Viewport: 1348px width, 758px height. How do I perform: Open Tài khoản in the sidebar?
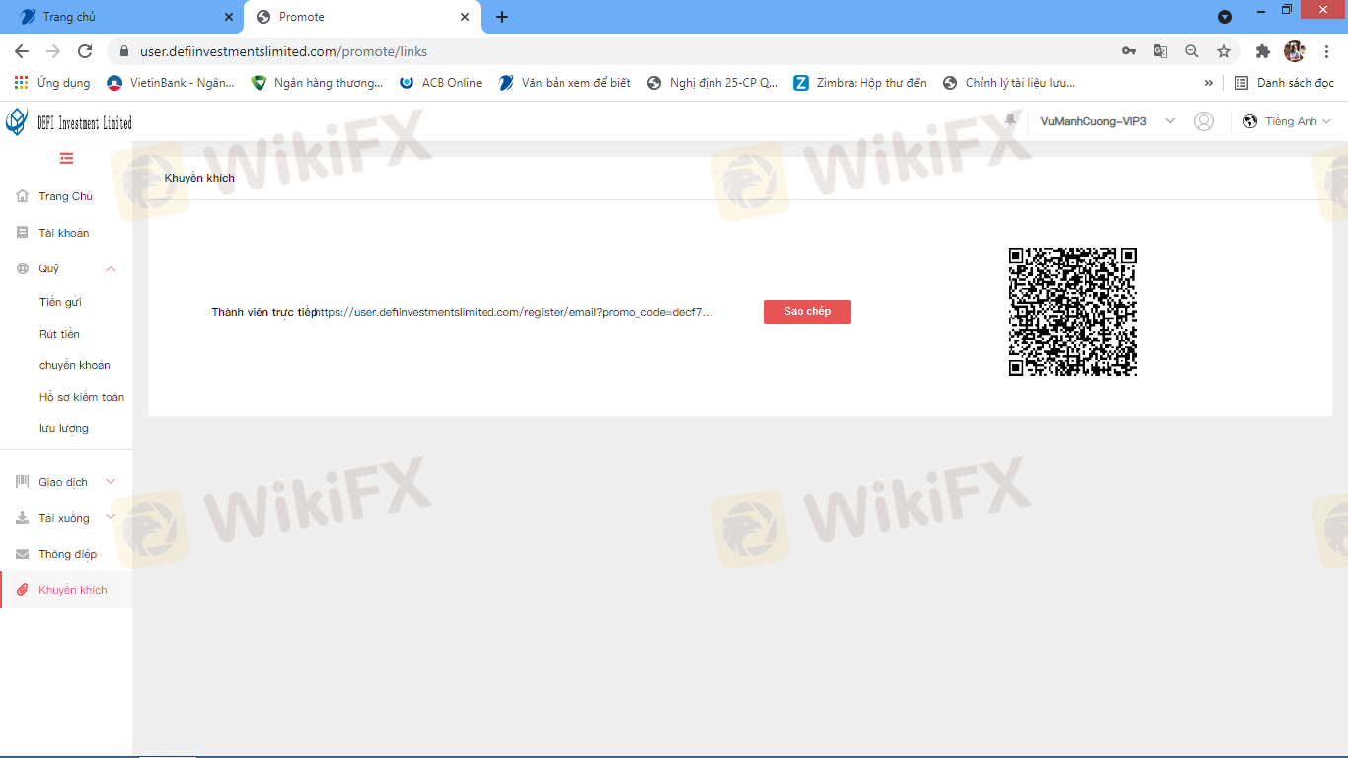(x=65, y=233)
